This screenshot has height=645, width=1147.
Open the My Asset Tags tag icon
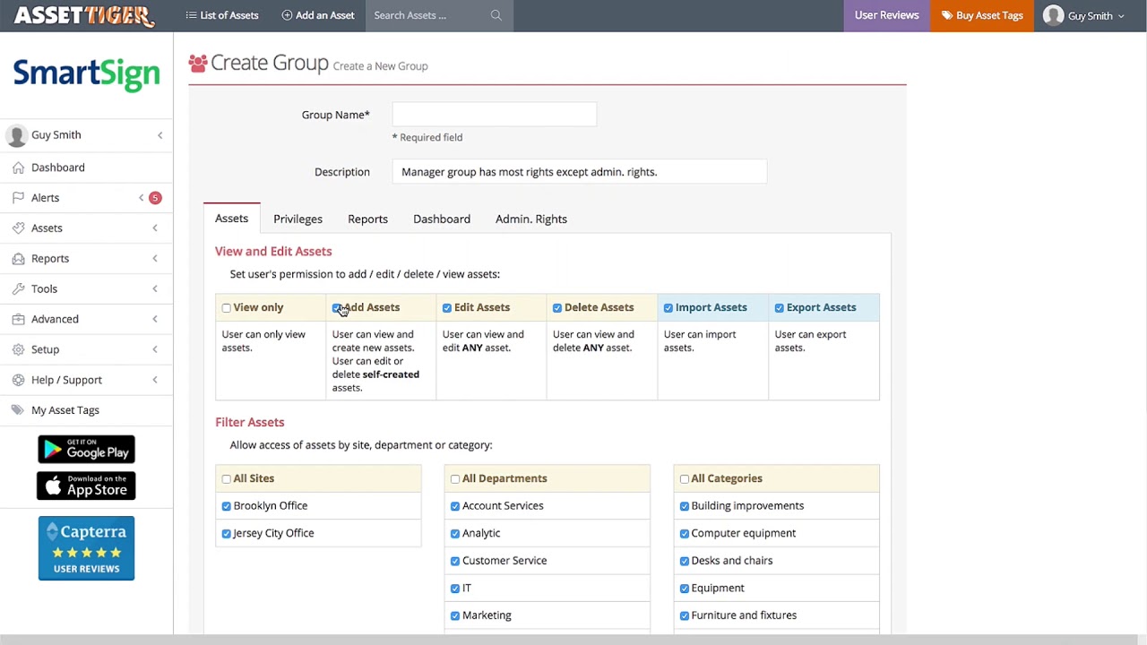click(18, 410)
